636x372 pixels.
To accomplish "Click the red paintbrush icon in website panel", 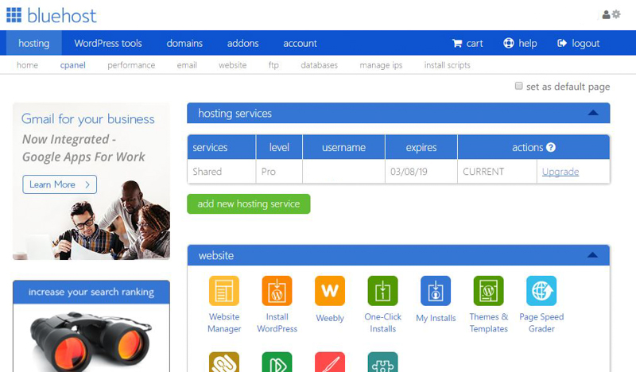I will (330, 362).
